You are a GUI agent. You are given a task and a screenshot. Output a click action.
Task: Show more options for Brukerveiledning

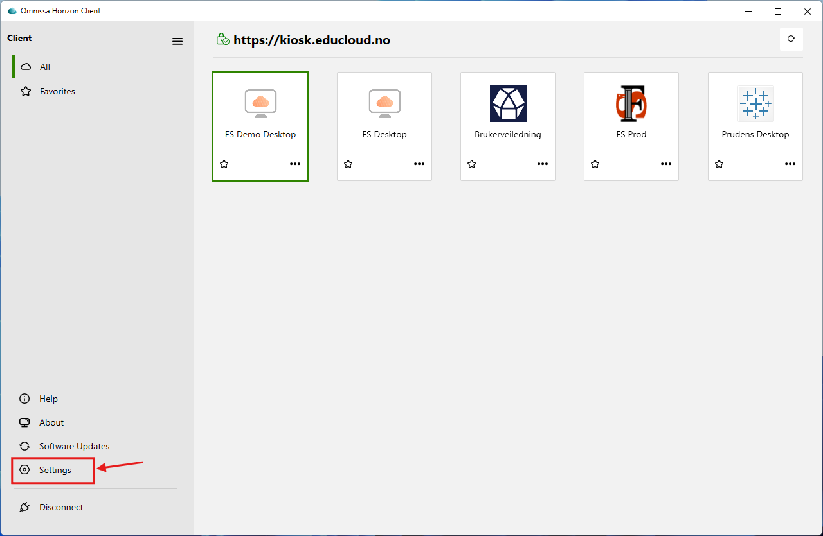point(543,164)
